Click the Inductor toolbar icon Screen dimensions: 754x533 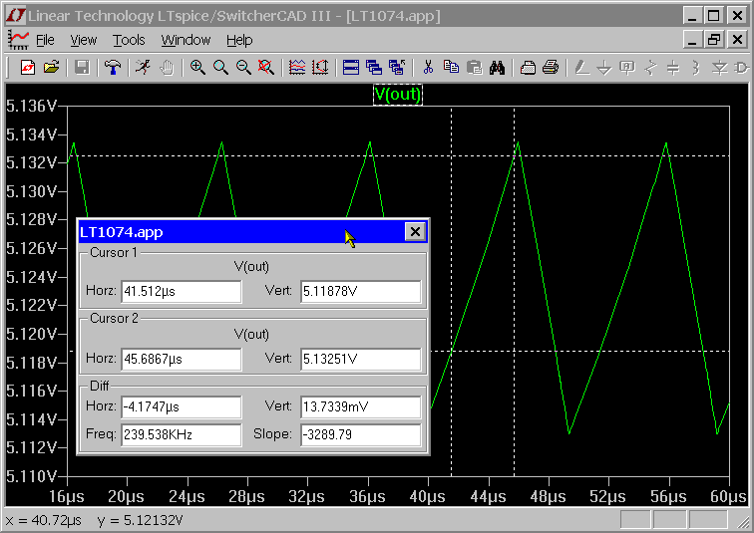coord(696,67)
